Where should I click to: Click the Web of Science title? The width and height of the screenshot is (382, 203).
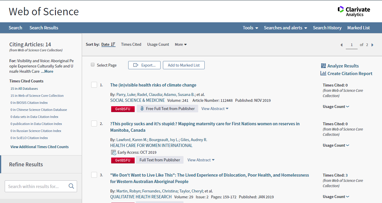(x=44, y=11)
